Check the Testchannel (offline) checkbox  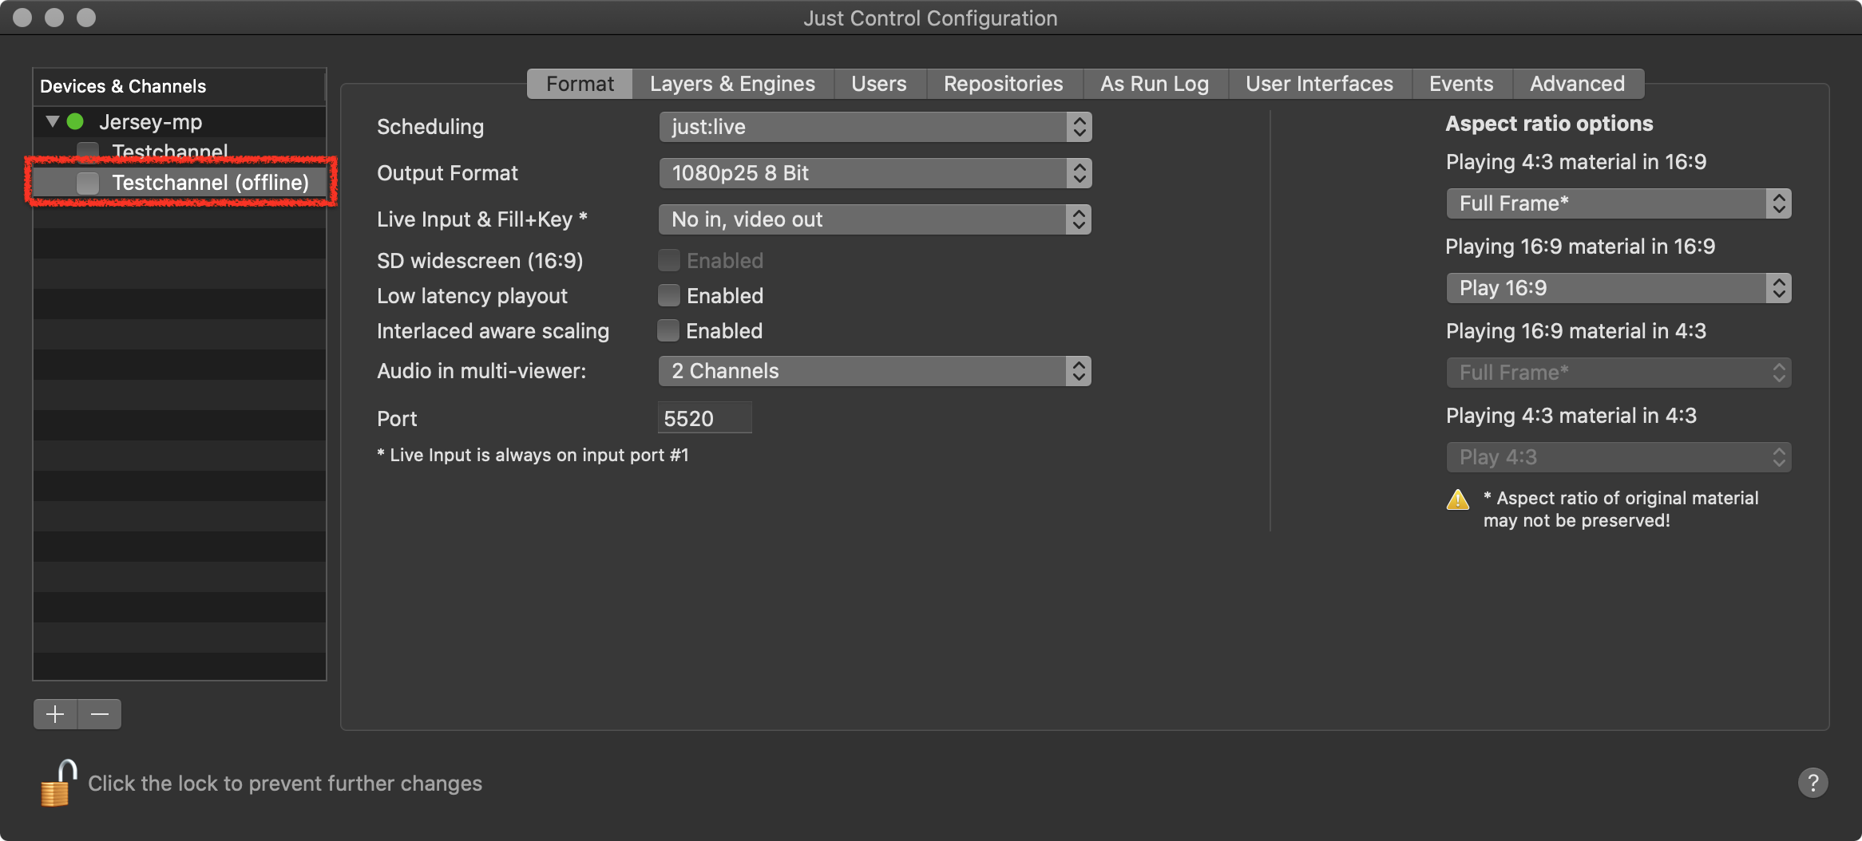point(88,183)
